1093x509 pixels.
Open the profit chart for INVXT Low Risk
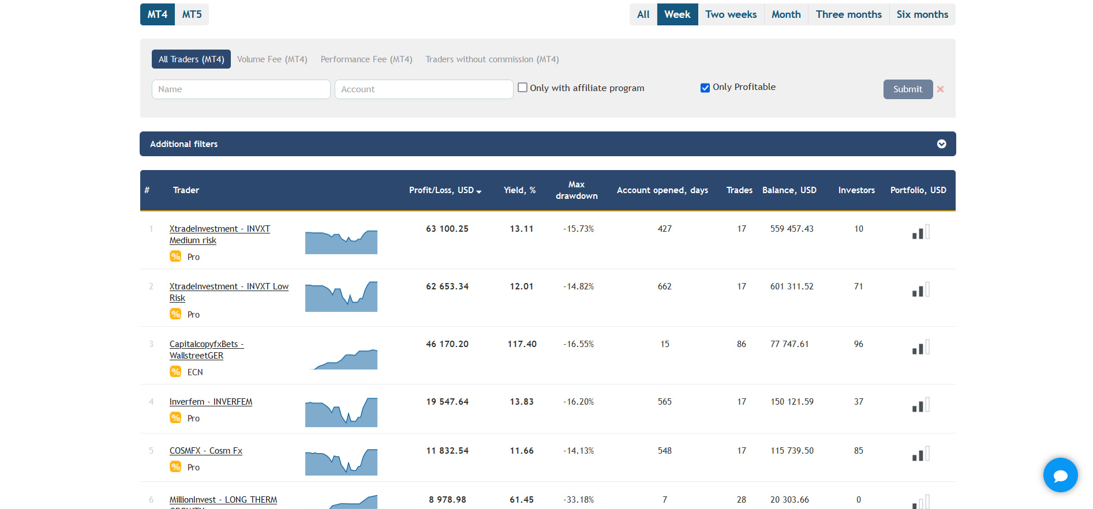[341, 296]
